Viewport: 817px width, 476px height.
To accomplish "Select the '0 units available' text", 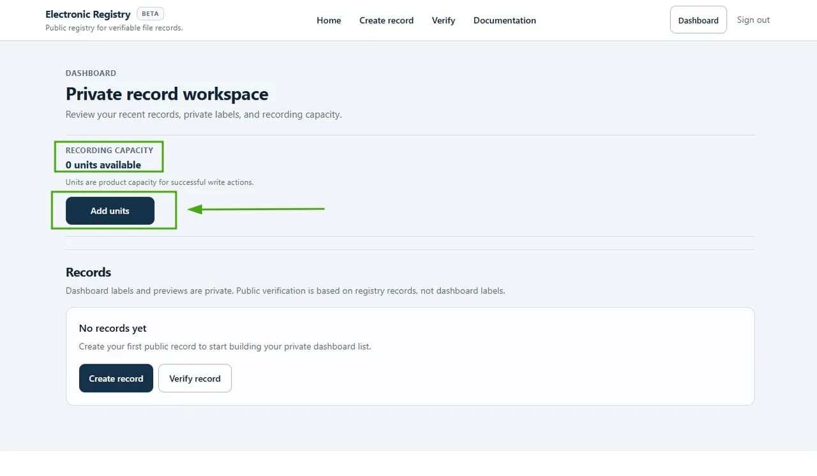I will [x=103, y=165].
